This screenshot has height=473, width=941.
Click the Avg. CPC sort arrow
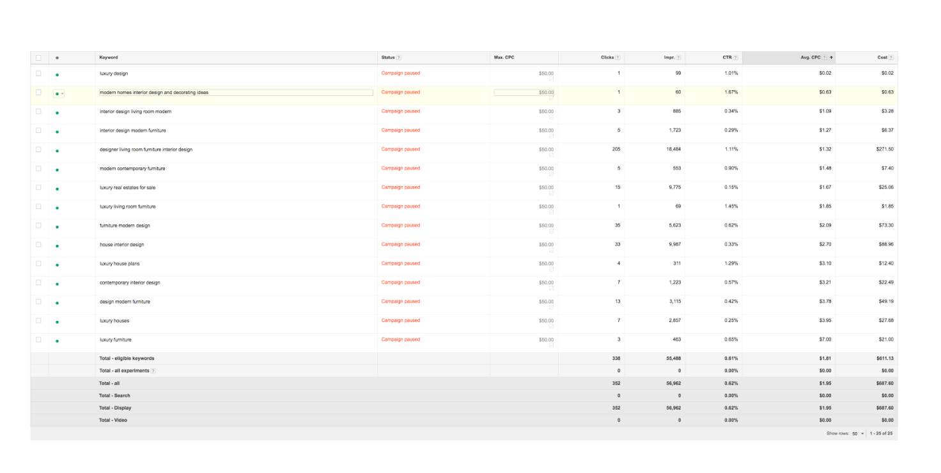(831, 58)
